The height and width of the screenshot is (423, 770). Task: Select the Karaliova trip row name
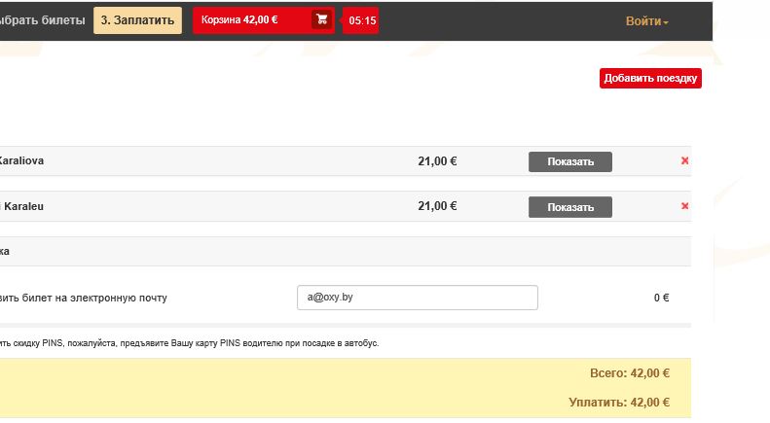[20, 161]
